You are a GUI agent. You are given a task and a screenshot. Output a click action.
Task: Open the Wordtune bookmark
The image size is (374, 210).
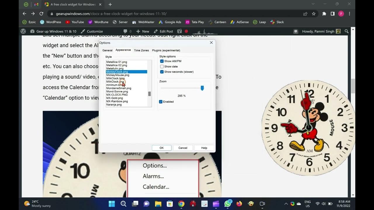click(x=98, y=22)
